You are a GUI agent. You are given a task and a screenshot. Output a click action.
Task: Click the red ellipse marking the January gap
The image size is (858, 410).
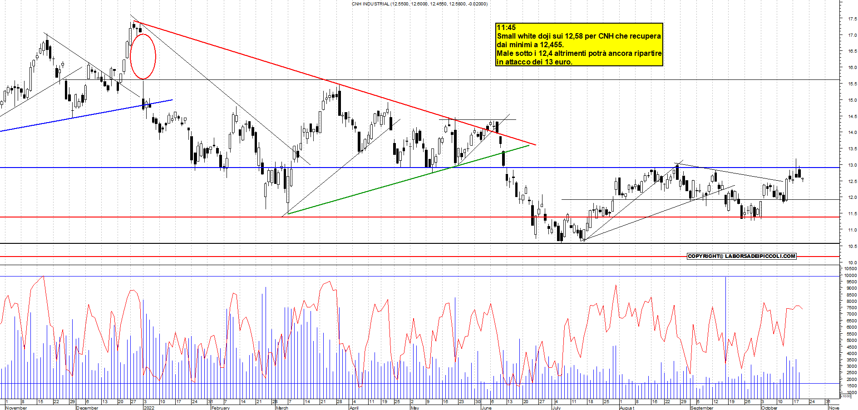pos(143,56)
